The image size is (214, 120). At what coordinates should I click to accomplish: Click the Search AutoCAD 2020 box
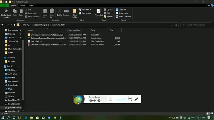196,25
